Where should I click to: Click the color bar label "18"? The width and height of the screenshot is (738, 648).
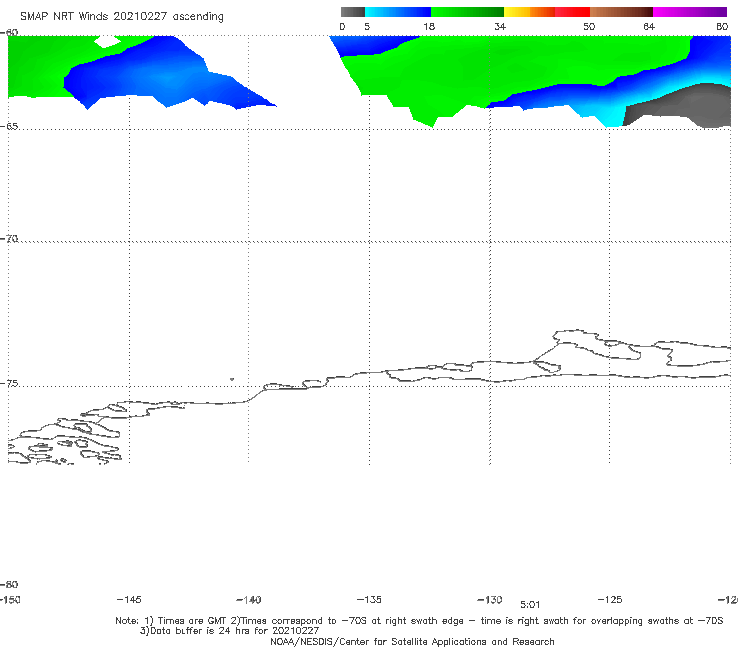pos(429,26)
